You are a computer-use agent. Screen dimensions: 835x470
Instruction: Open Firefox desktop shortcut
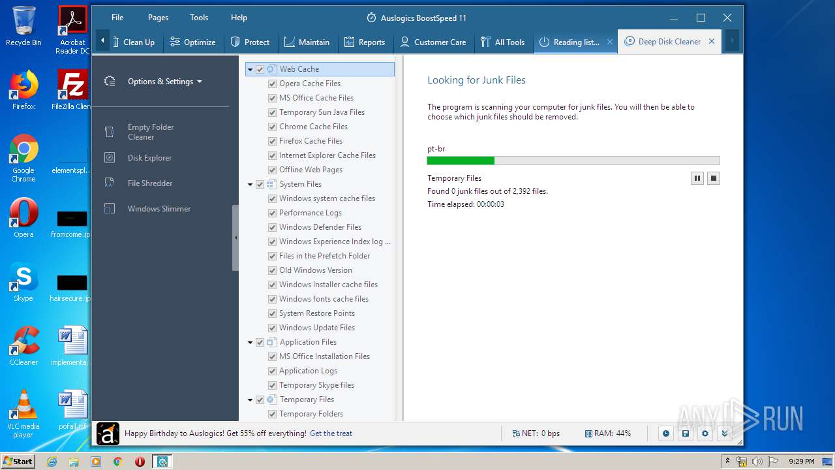(x=23, y=91)
